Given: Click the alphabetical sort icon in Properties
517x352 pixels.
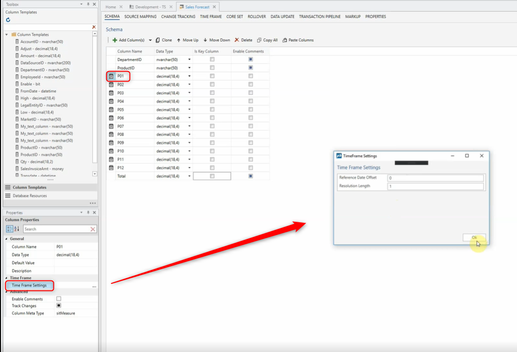Looking at the screenshot, I should [16, 229].
